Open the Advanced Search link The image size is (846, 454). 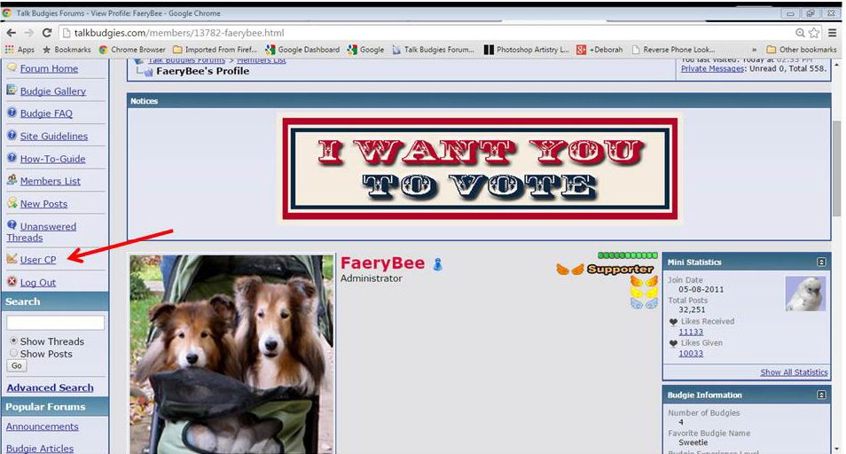pos(51,387)
